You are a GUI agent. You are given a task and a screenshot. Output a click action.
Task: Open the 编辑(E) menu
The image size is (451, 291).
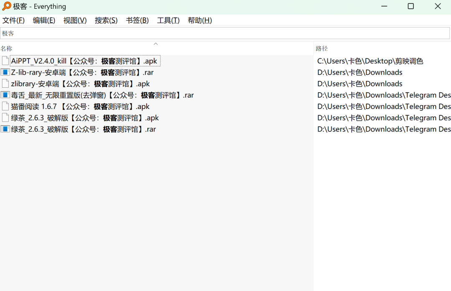(44, 20)
